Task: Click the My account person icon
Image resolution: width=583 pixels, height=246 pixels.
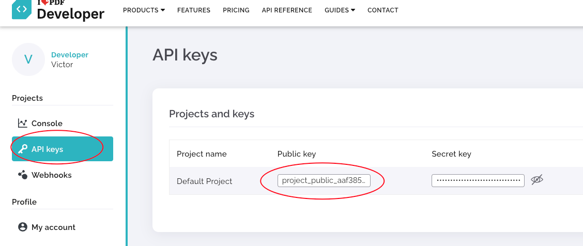Action: (22, 227)
